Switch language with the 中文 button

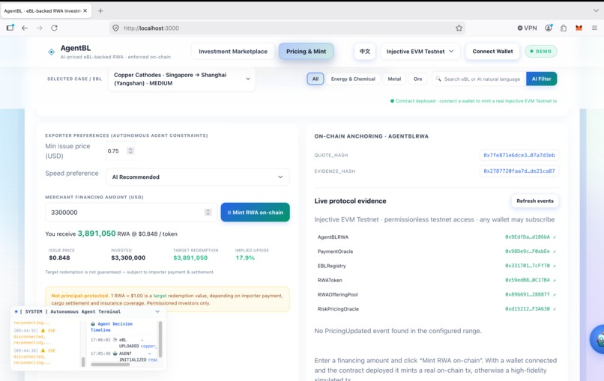[365, 52]
